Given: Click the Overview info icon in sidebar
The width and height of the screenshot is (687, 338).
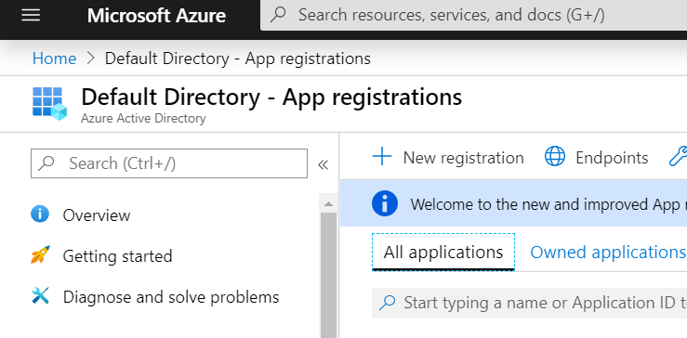Looking at the screenshot, I should 40,214.
